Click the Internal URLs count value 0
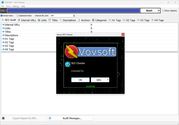This screenshot has width=179, height=125. click(x=91, y=25)
